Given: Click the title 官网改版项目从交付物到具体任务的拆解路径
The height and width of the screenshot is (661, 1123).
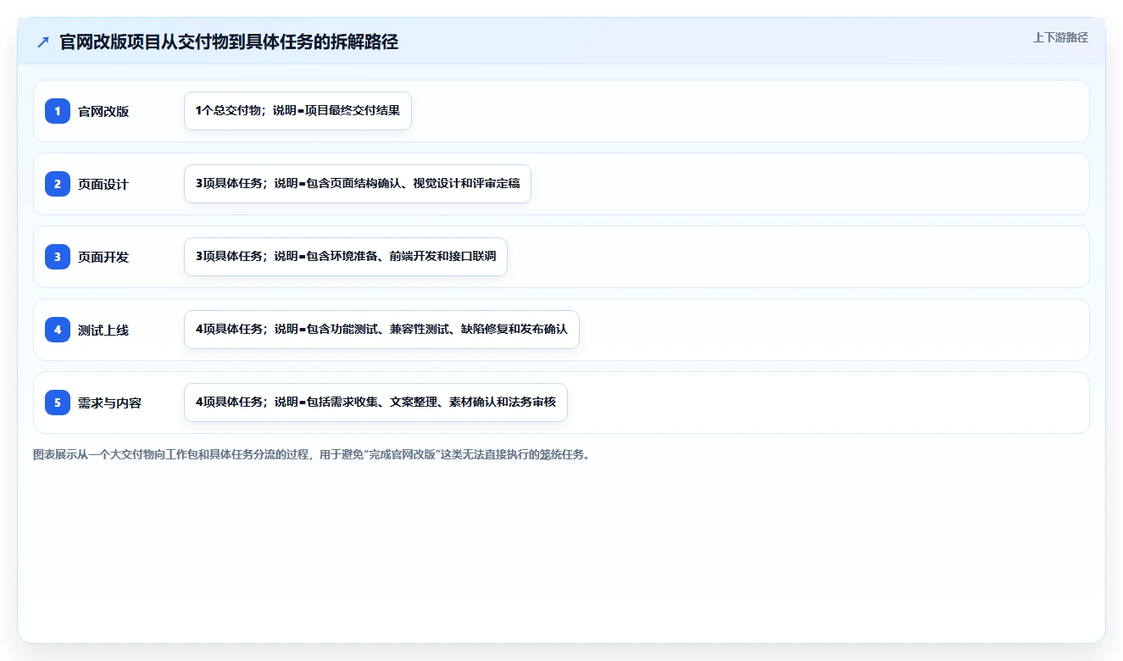Looking at the screenshot, I should click(229, 42).
